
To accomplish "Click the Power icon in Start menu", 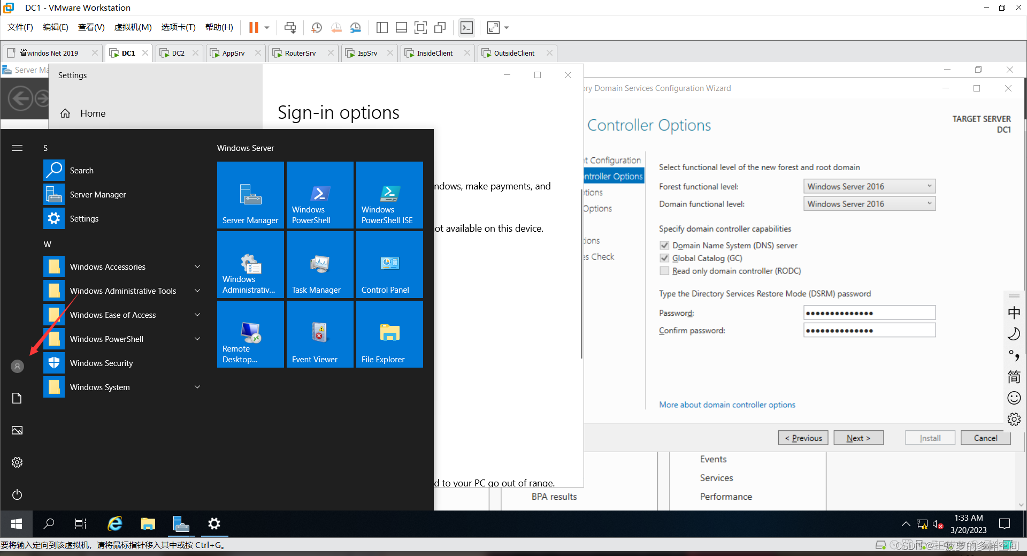I will (x=17, y=494).
